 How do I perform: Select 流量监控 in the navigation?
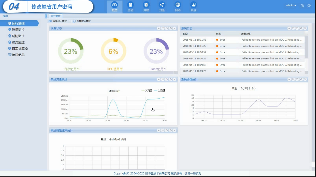(18, 30)
